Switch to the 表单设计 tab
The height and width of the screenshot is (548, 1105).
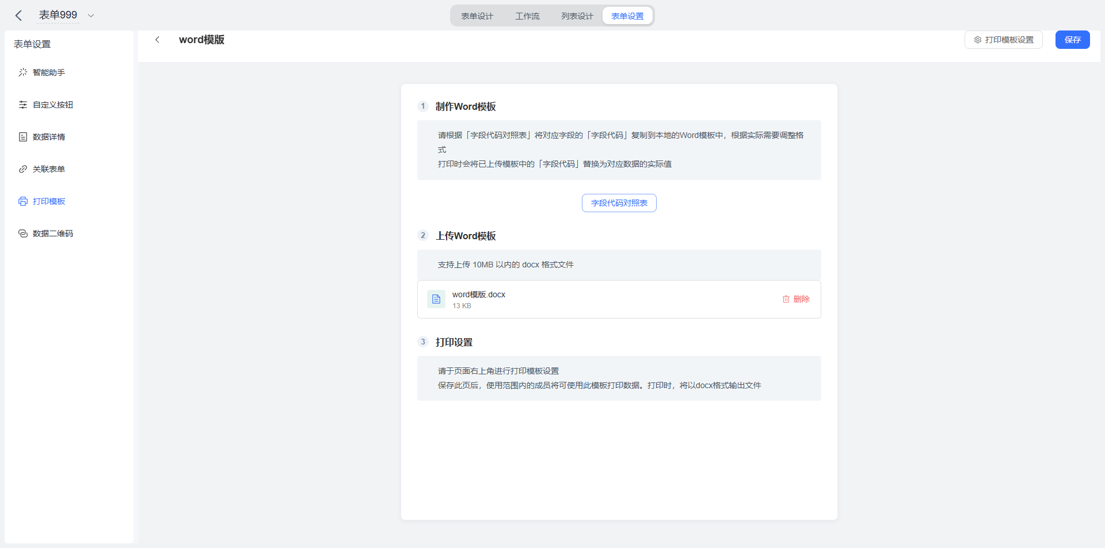coord(477,16)
